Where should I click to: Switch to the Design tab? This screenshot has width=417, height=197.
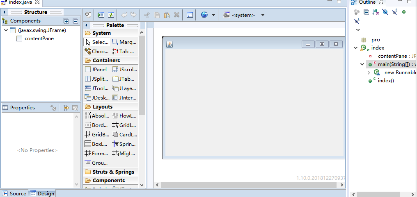pos(42,194)
